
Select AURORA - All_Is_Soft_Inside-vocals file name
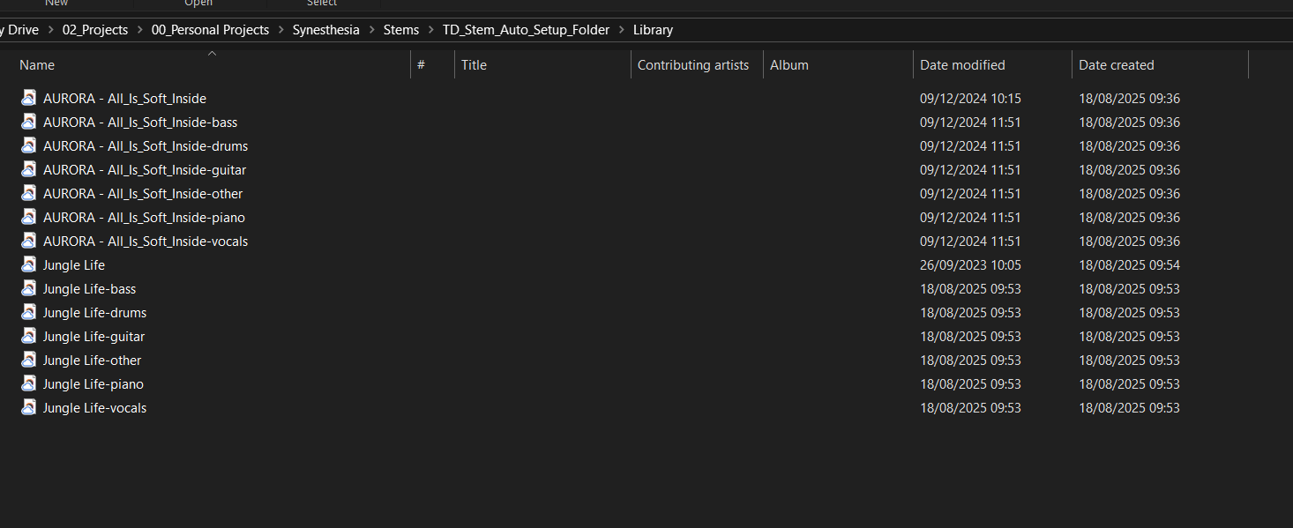point(146,241)
